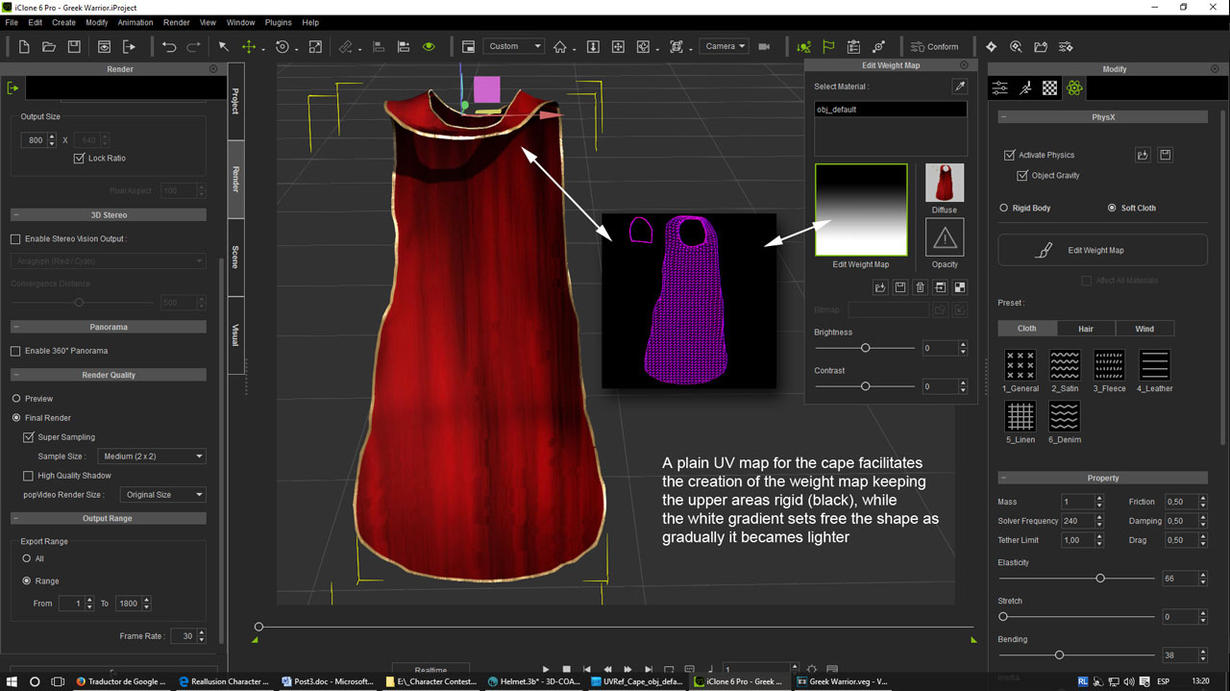Open the Animation tab with running figure

1025,88
